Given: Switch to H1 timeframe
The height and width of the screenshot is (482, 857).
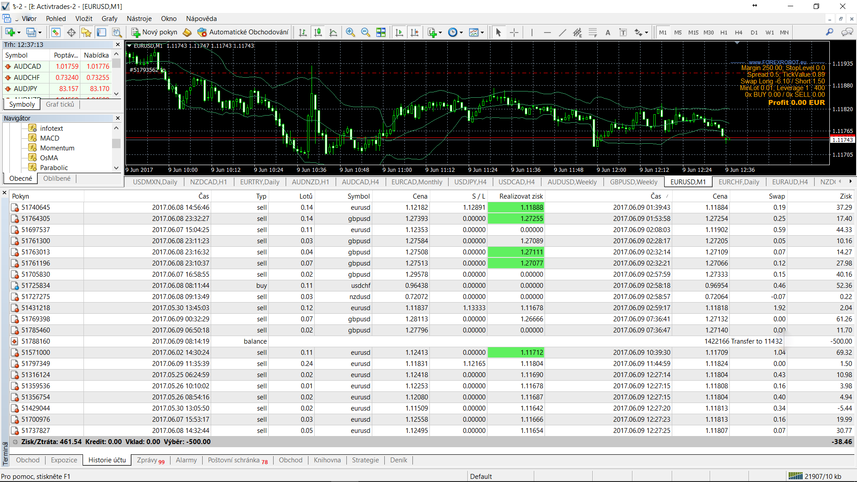Looking at the screenshot, I should [x=724, y=32].
